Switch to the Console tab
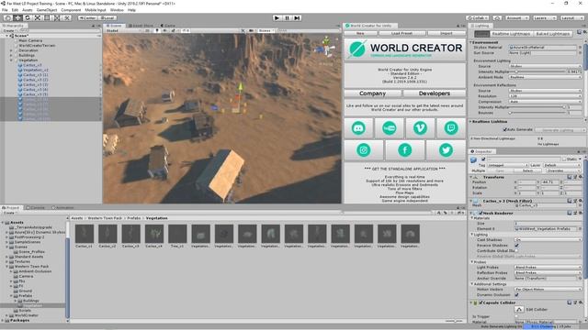 [37, 207]
